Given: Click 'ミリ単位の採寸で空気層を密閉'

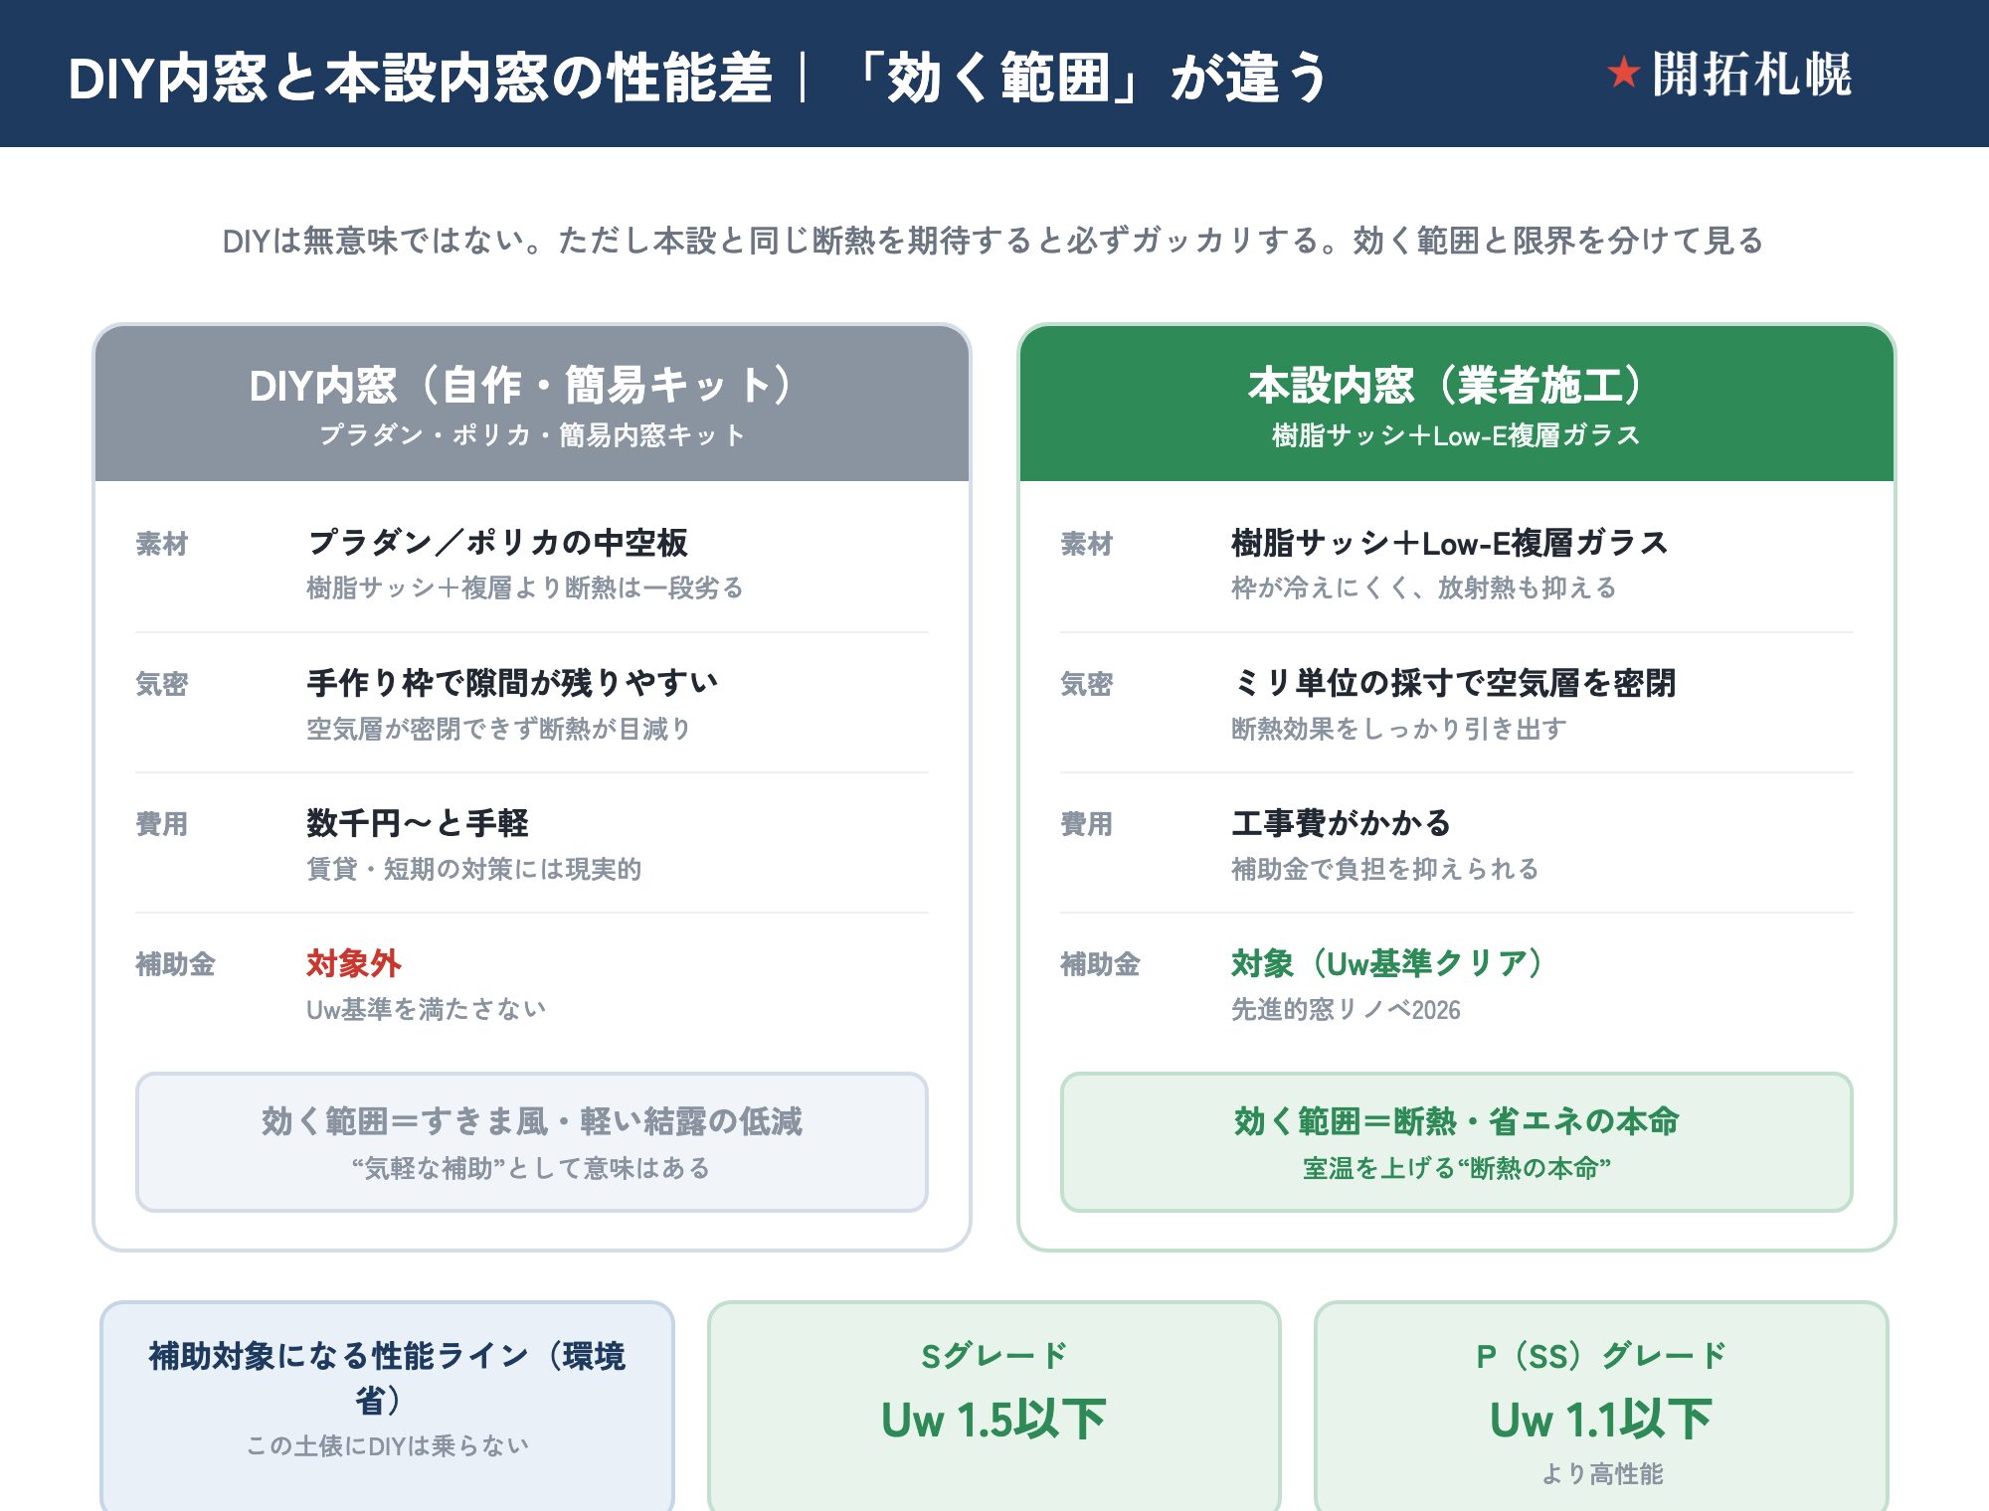Looking at the screenshot, I should click(x=1454, y=683).
